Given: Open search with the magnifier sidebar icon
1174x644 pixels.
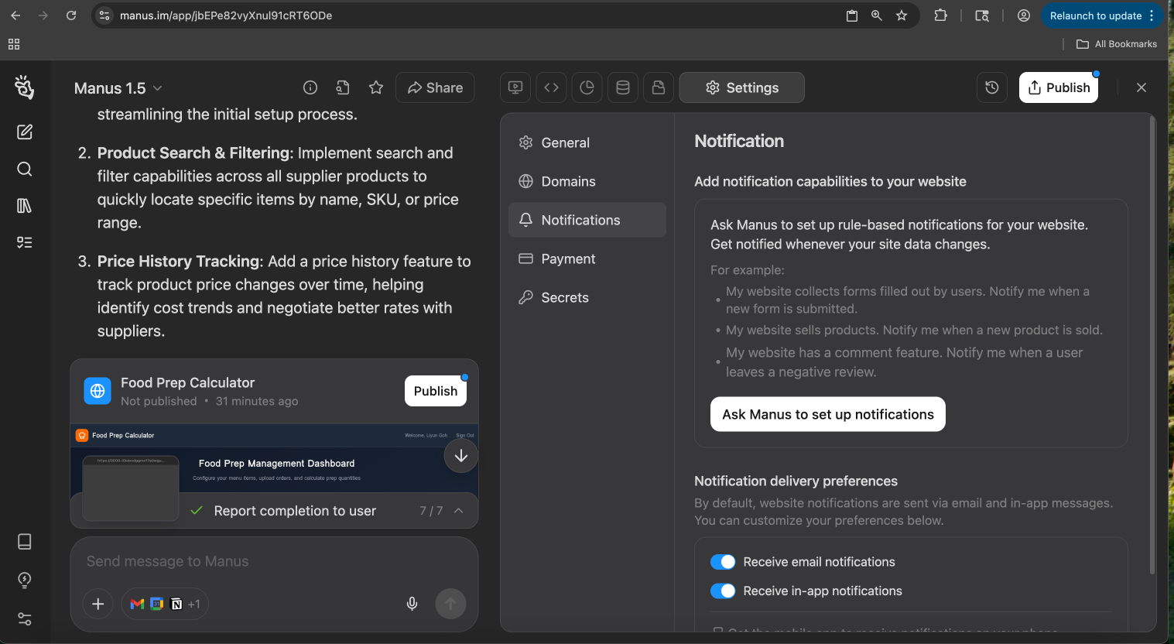Looking at the screenshot, I should click(25, 169).
